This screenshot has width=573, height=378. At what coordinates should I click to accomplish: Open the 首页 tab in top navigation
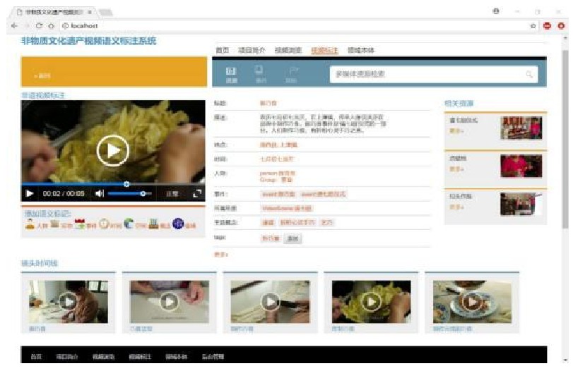click(x=222, y=51)
